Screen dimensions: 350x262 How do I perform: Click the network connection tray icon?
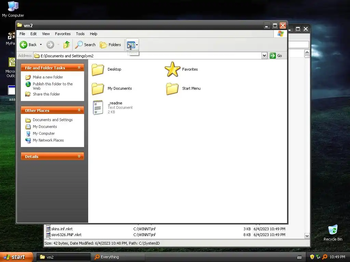click(x=318, y=257)
